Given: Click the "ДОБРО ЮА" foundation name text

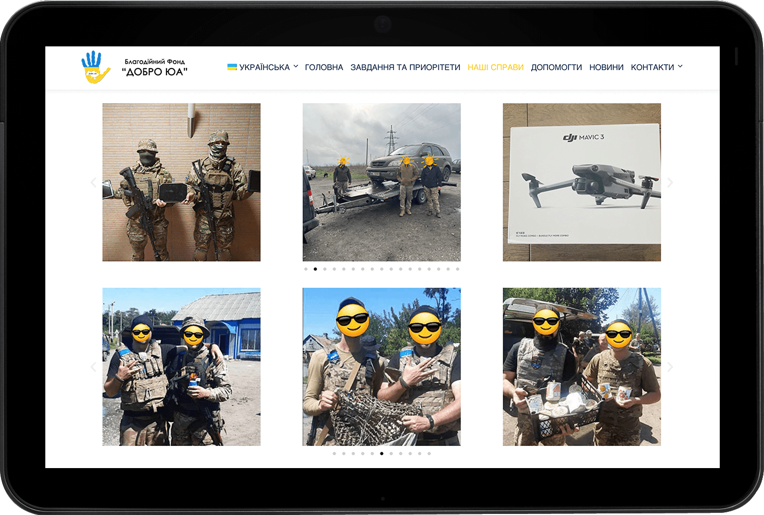Looking at the screenshot, I should (x=154, y=72).
